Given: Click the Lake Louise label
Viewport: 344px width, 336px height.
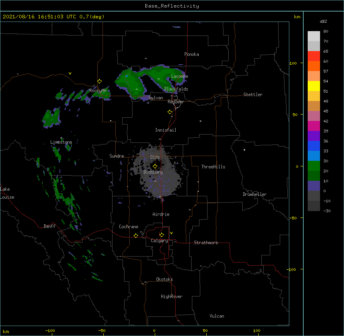Looking at the screenshot, I should click(7, 193).
